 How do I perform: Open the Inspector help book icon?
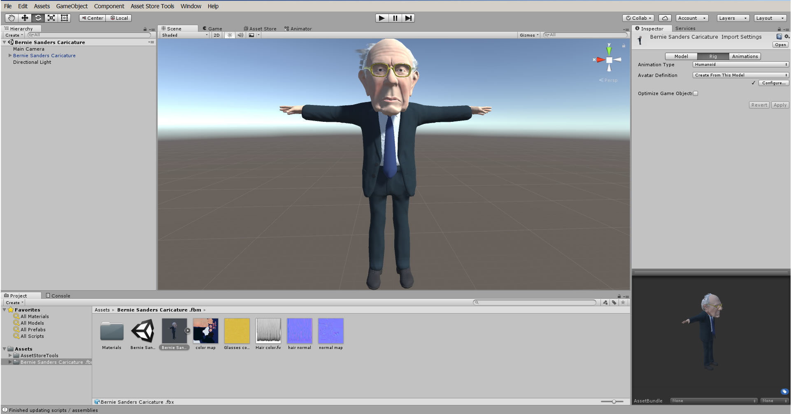[779, 37]
